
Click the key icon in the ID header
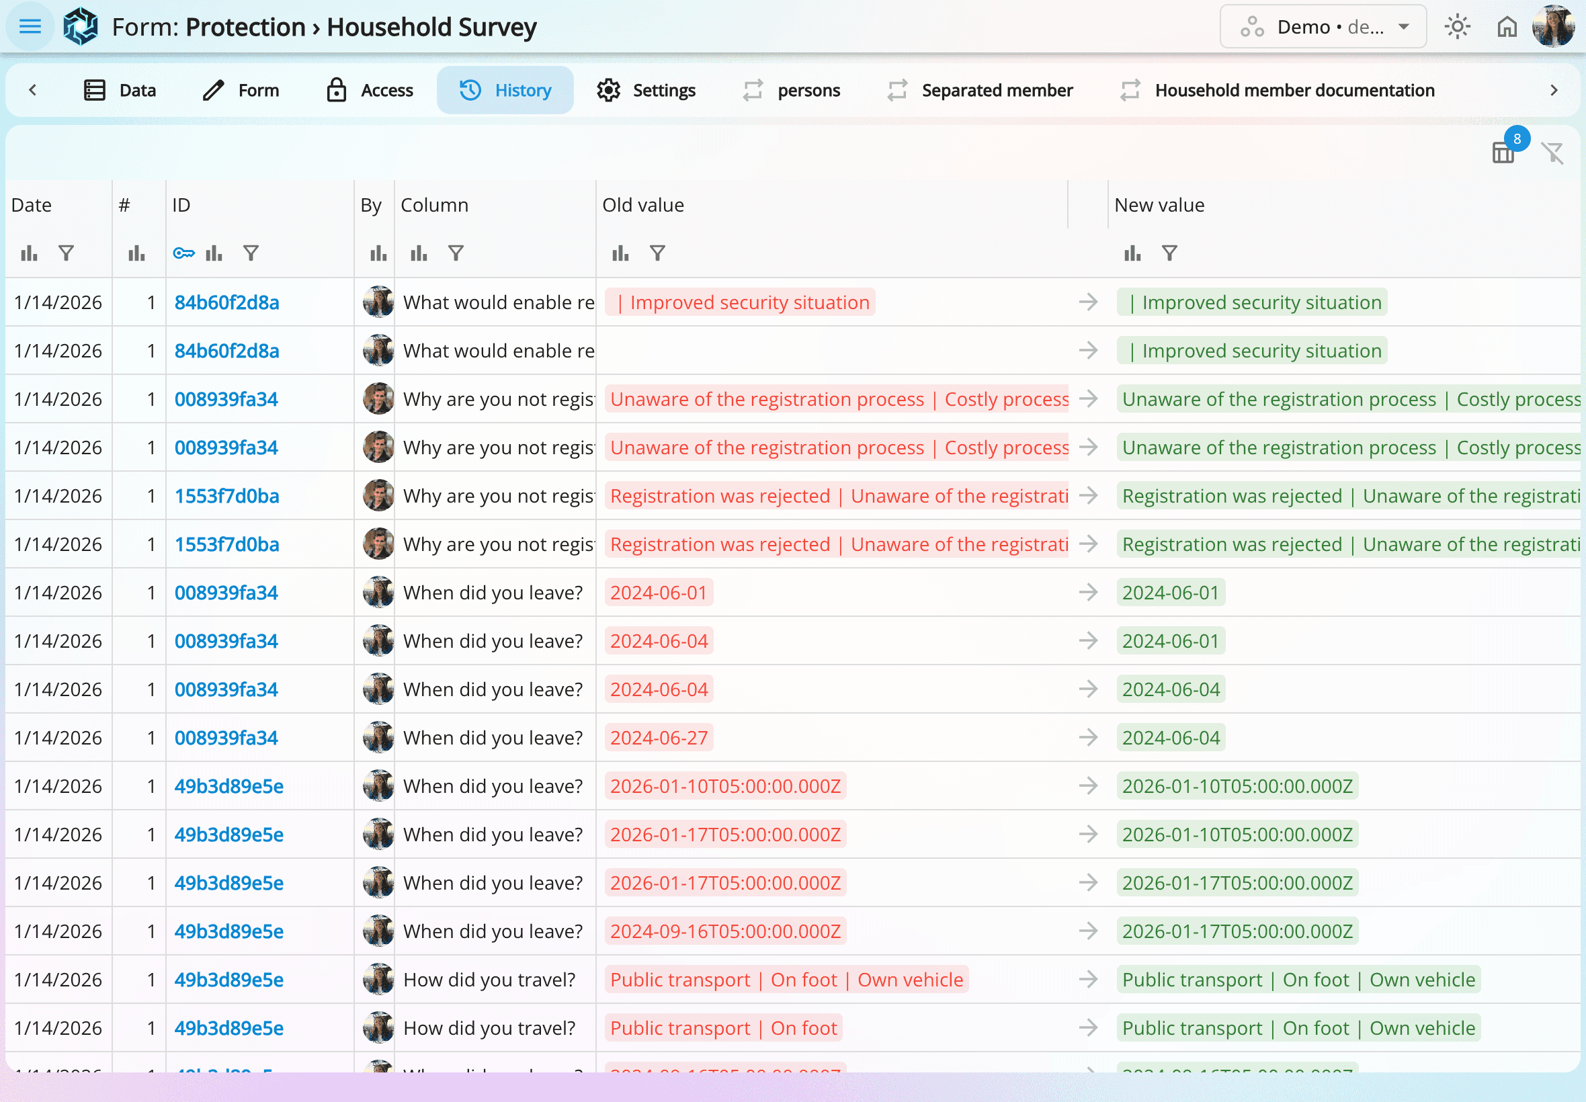click(183, 253)
